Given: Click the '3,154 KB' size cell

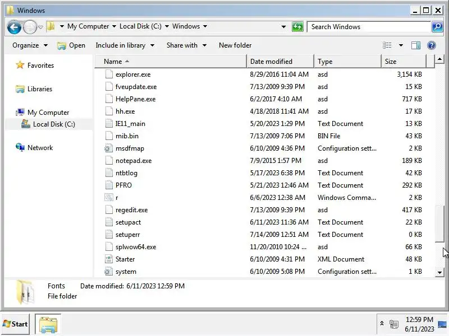Looking at the screenshot, I should click(409, 74).
